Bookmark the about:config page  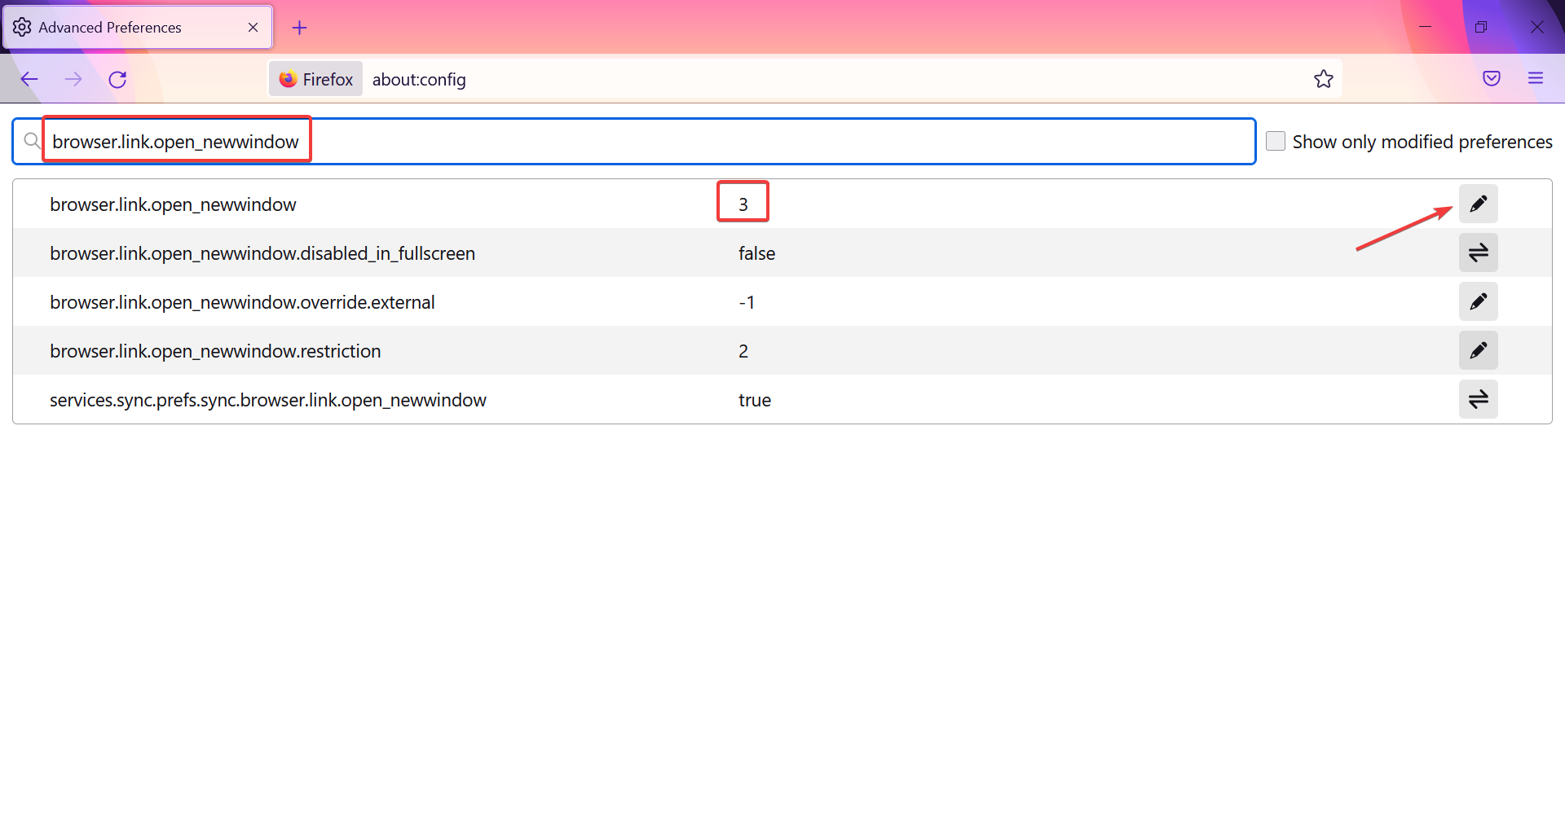[1324, 78]
